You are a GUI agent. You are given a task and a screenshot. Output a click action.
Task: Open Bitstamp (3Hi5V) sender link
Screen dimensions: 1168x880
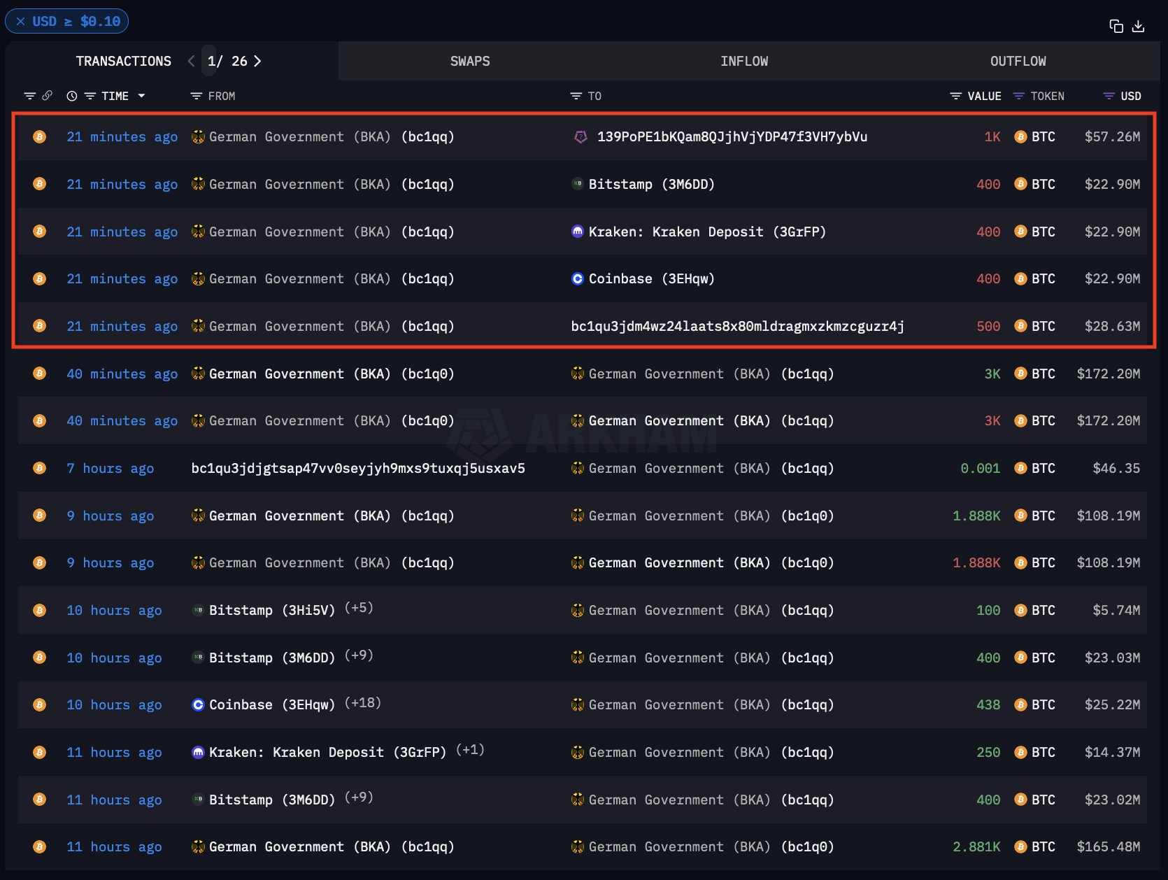pos(272,611)
